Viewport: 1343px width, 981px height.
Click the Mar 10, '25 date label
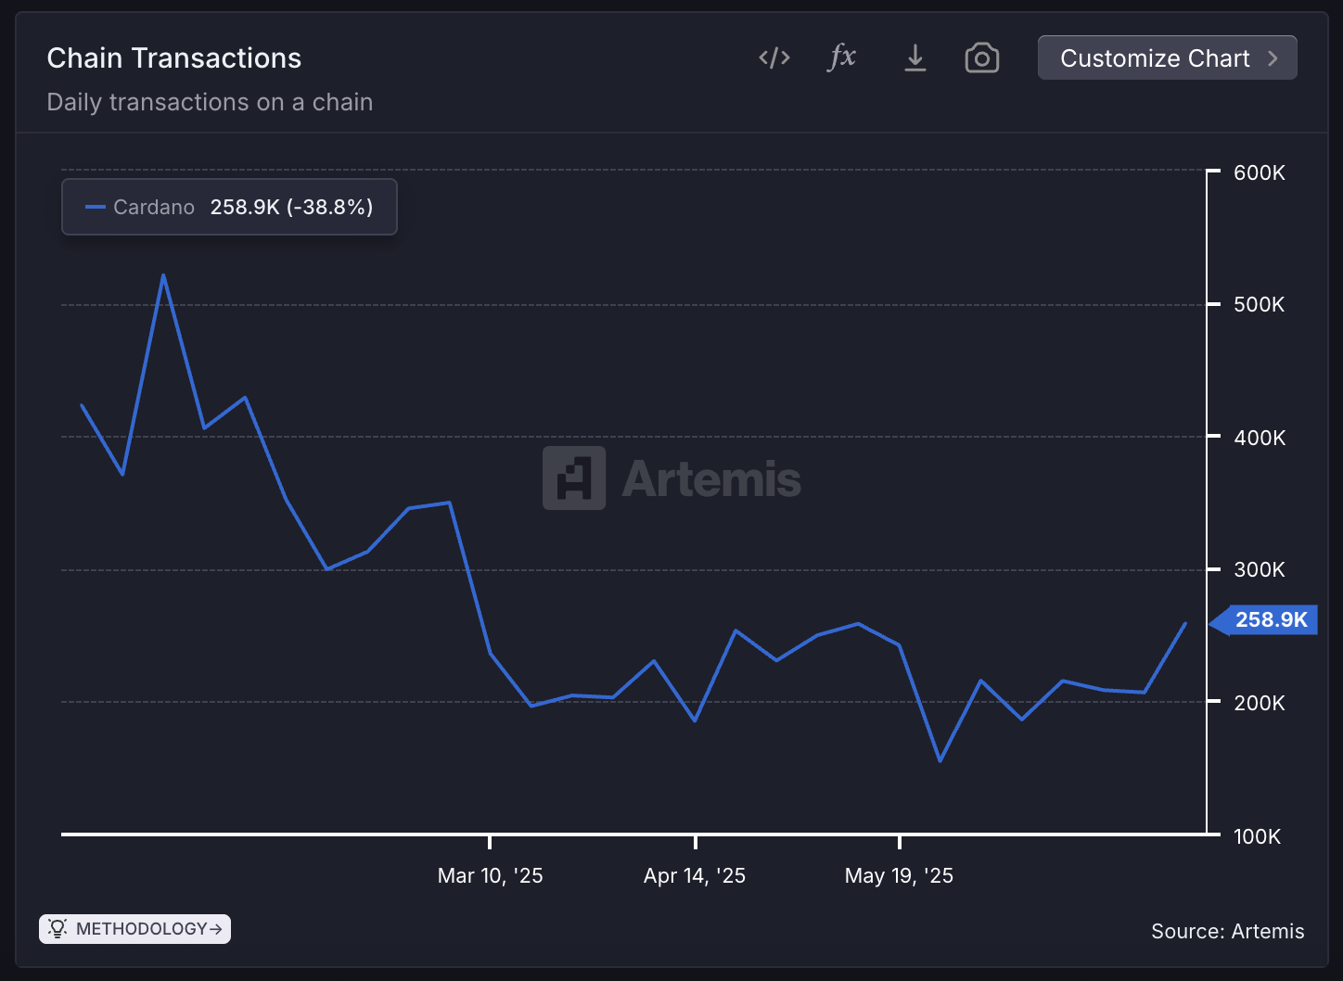(x=490, y=875)
